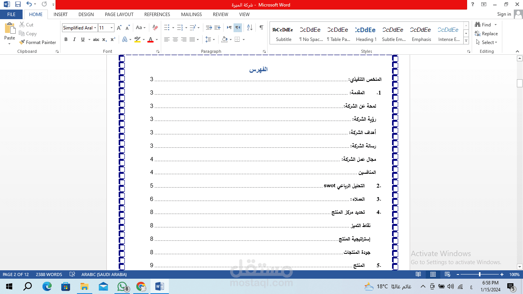Increase font size with Grow Font icon
The width and height of the screenshot is (523, 294).
click(119, 28)
